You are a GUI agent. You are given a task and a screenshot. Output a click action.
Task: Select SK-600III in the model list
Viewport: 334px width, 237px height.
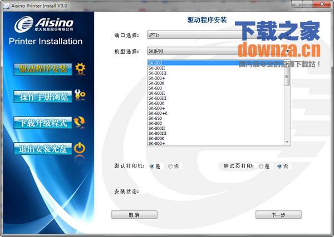pyautogui.click(x=216, y=98)
